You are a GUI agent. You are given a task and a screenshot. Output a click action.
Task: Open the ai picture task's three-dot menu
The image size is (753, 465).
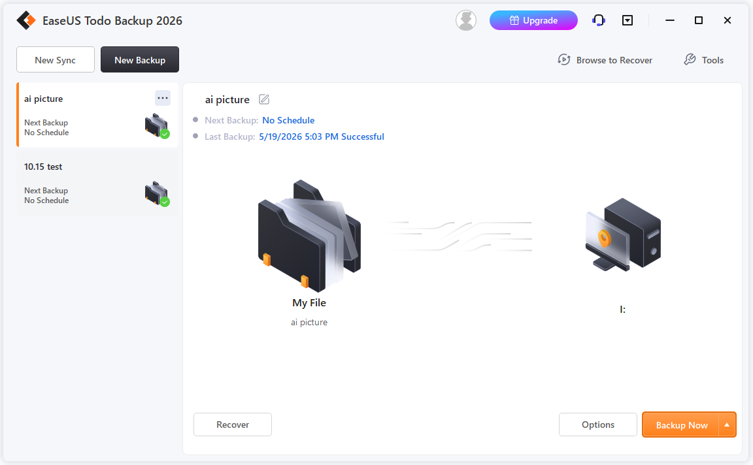coord(163,98)
